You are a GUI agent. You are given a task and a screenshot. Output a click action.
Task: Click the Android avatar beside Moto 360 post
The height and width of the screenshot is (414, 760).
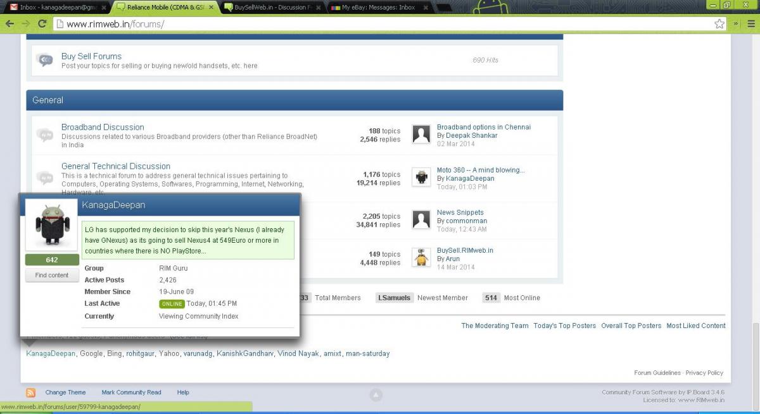(421, 176)
